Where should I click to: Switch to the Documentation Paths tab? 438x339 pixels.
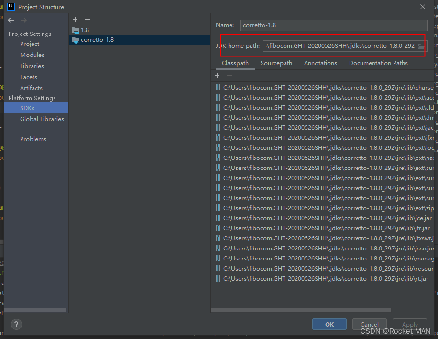tap(378, 63)
